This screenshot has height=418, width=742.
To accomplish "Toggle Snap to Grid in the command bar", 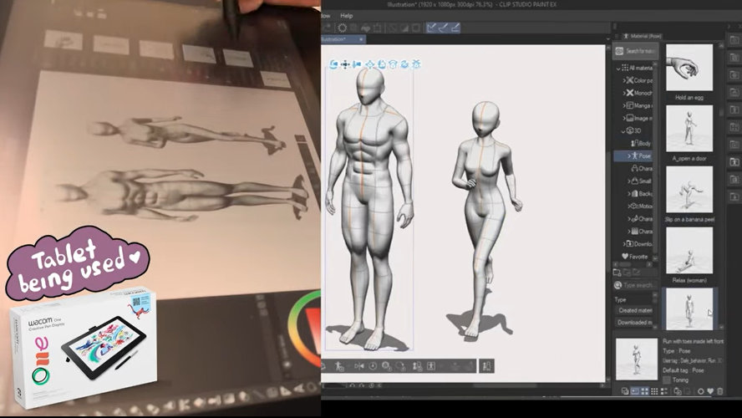I will [x=455, y=28].
